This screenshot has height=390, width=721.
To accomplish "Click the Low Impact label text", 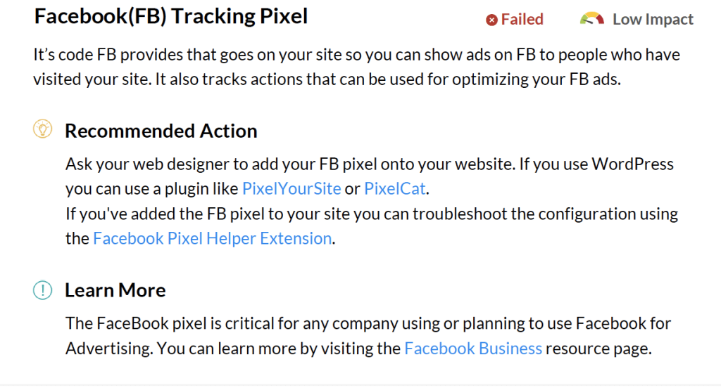I will [653, 19].
